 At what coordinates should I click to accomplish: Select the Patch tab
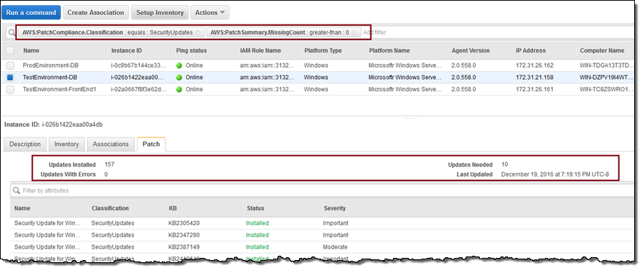(151, 144)
